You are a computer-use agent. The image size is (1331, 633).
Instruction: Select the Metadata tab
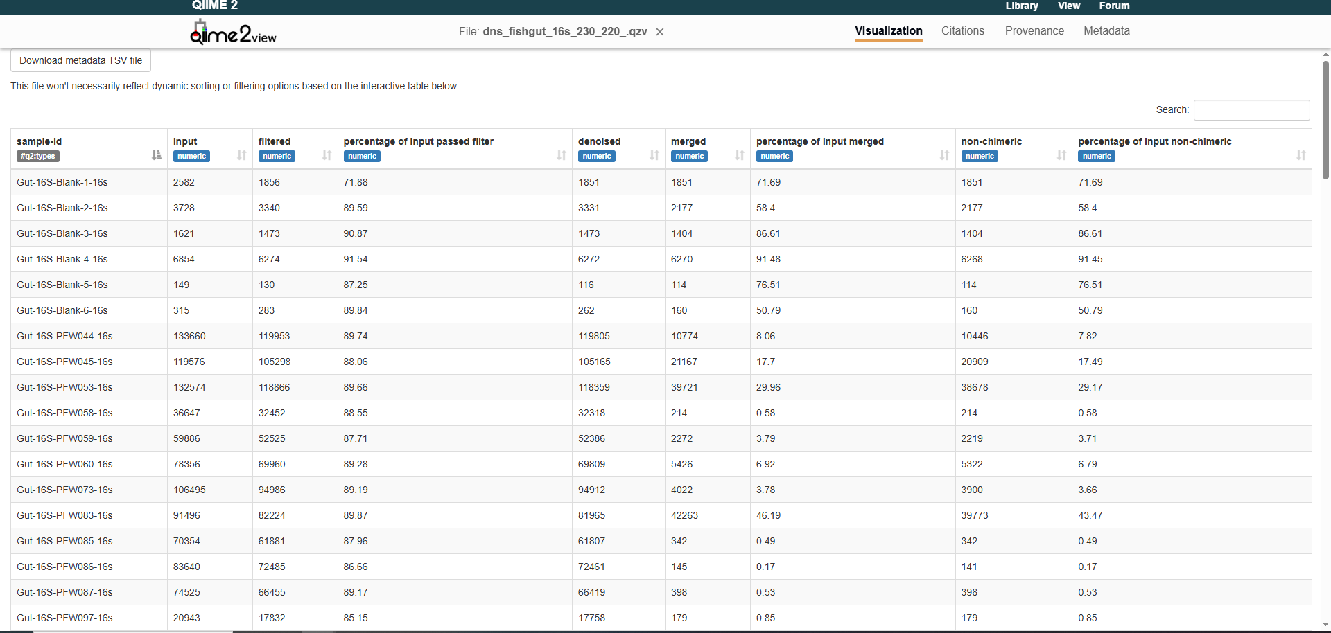tap(1106, 31)
